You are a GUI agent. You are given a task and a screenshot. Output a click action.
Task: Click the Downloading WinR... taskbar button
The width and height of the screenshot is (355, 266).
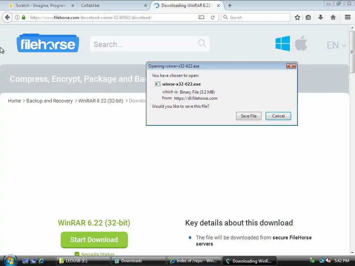point(250,261)
